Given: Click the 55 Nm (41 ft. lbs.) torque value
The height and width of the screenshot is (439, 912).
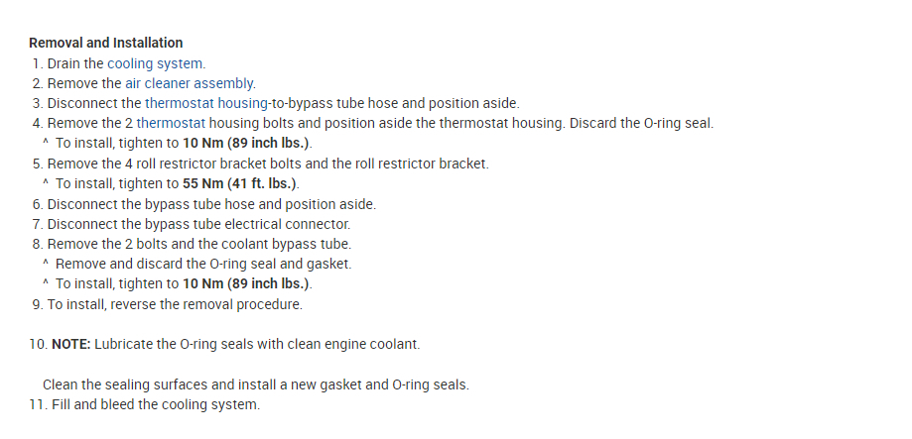Looking at the screenshot, I should click(240, 183).
